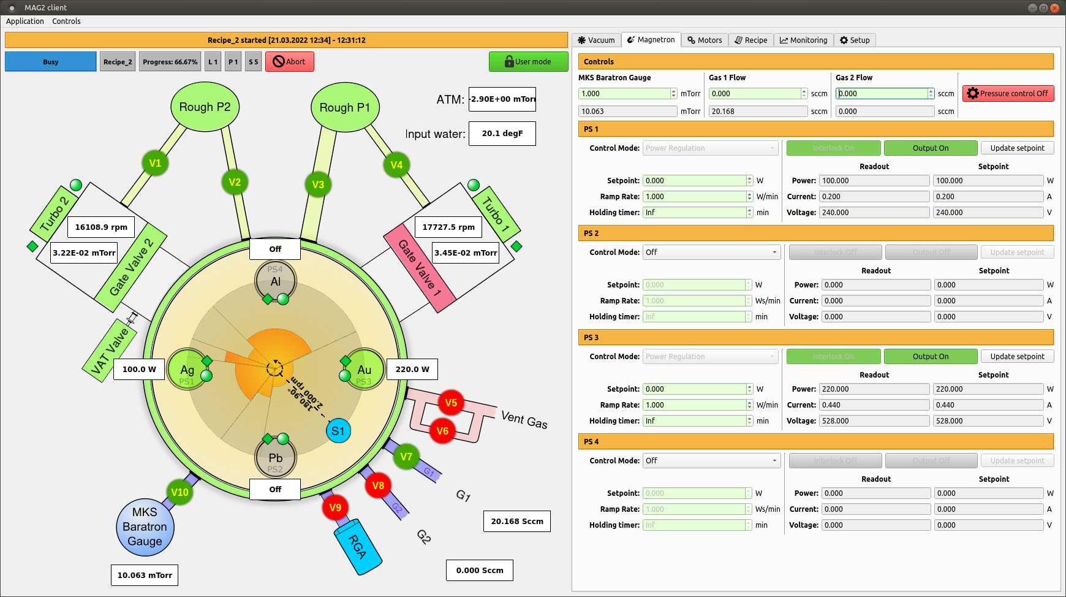The width and height of the screenshot is (1066, 597).
Task: Switch to the Vacuum tab
Action: 596,40
